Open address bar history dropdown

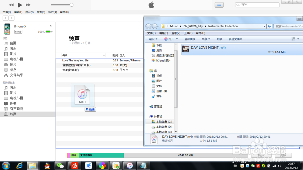(264, 26)
